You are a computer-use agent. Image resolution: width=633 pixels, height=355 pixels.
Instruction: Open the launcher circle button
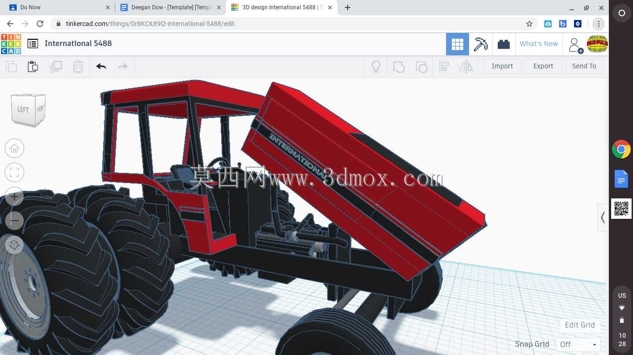point(622,13)
